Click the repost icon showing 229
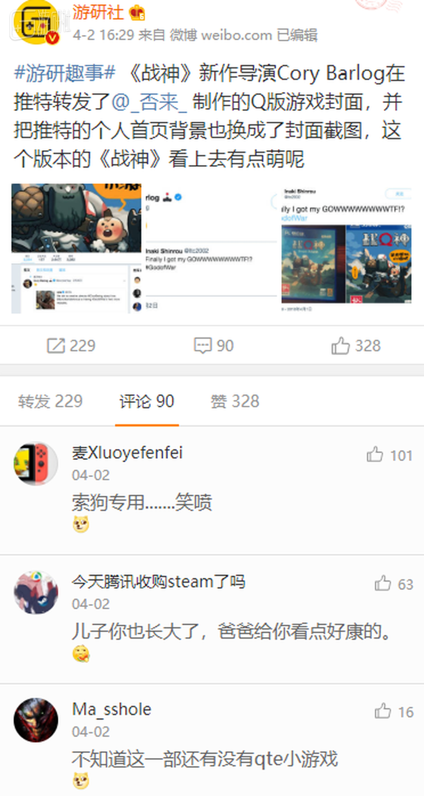Image resolution: width=424 pixels, height=796 pixels. [56, 346]
